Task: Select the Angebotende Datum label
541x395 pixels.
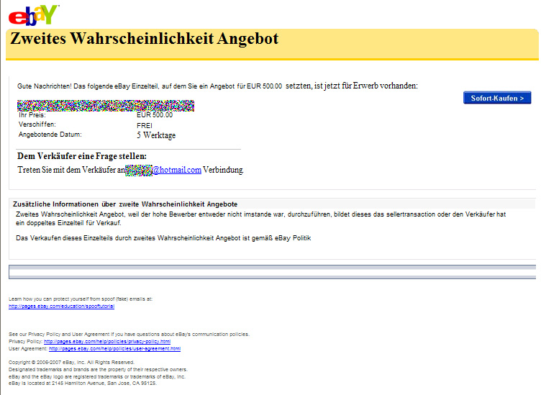Action: point(50,135)
